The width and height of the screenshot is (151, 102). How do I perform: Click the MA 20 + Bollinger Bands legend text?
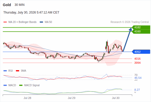23,22
